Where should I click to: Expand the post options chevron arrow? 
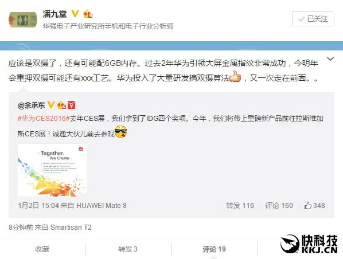pyautogui.click(x=330, y=59)
